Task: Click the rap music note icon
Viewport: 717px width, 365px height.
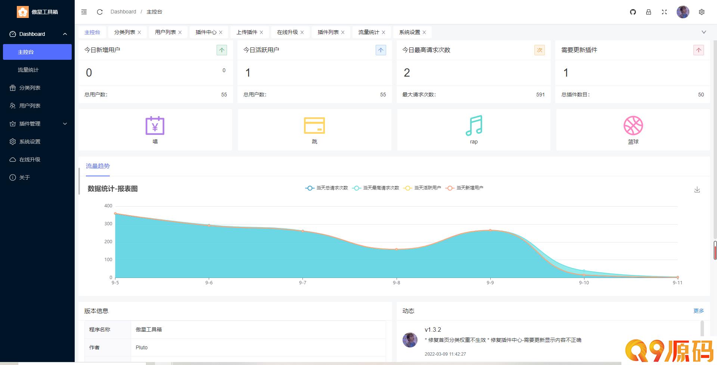Action: 474,126
